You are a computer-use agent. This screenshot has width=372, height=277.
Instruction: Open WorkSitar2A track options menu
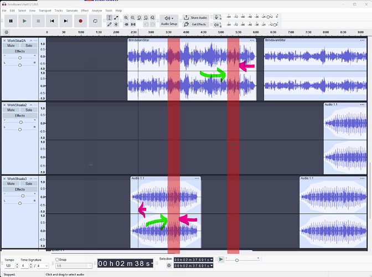pyautogui.click(x=35, y=40)
